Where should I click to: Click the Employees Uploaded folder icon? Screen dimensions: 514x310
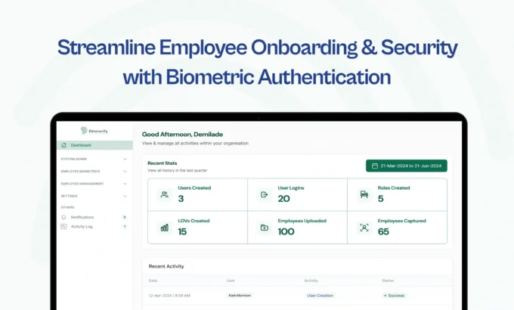pyautogui.click(x=264, y=227)
